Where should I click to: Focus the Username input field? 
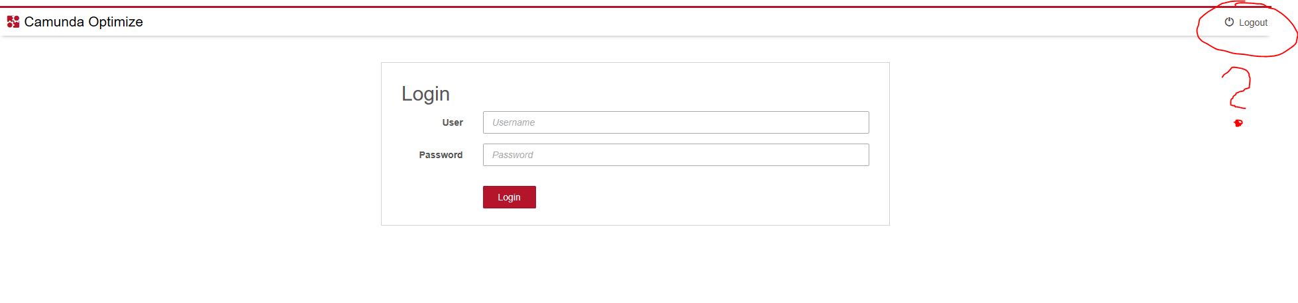click(x=675, y=122)
